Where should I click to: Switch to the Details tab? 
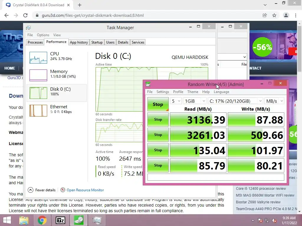click(123, 42)
